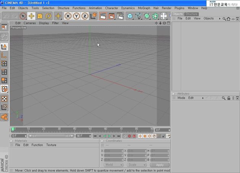Switch the World/Object coordinate system icon
This screenshot has height=173, width=240.
tap(93, 16)
